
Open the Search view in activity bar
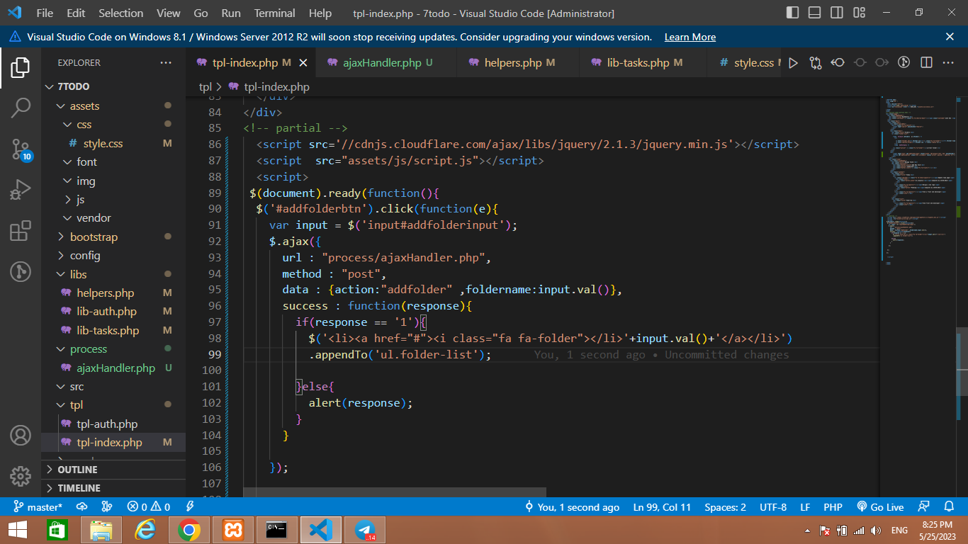21,108
